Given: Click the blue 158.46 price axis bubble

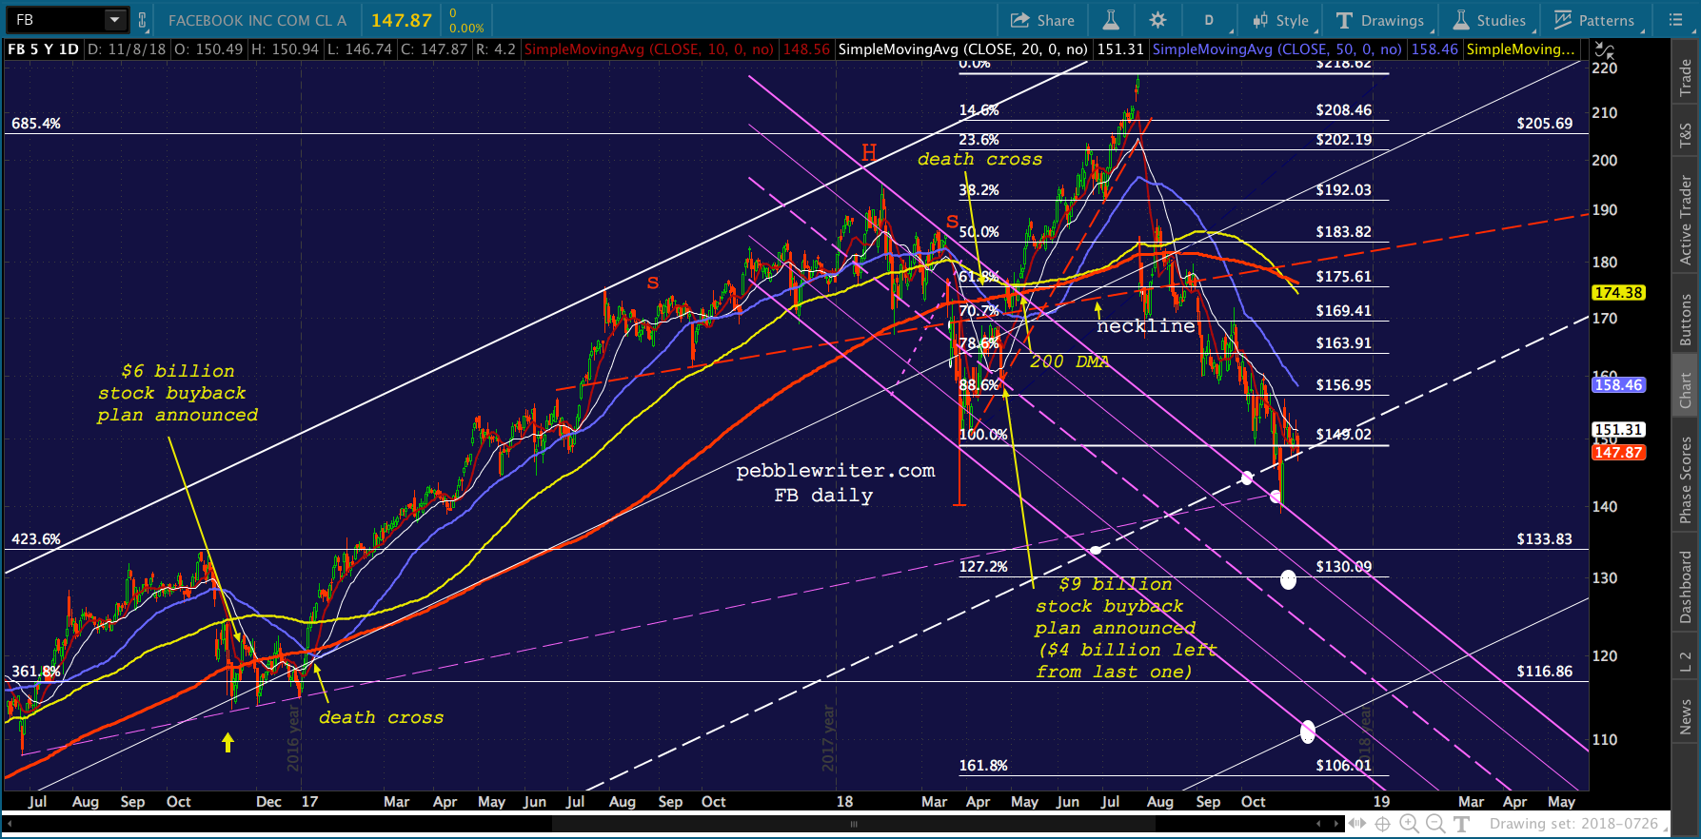Looking at the screenshot, I should [x=1619, y=385].
